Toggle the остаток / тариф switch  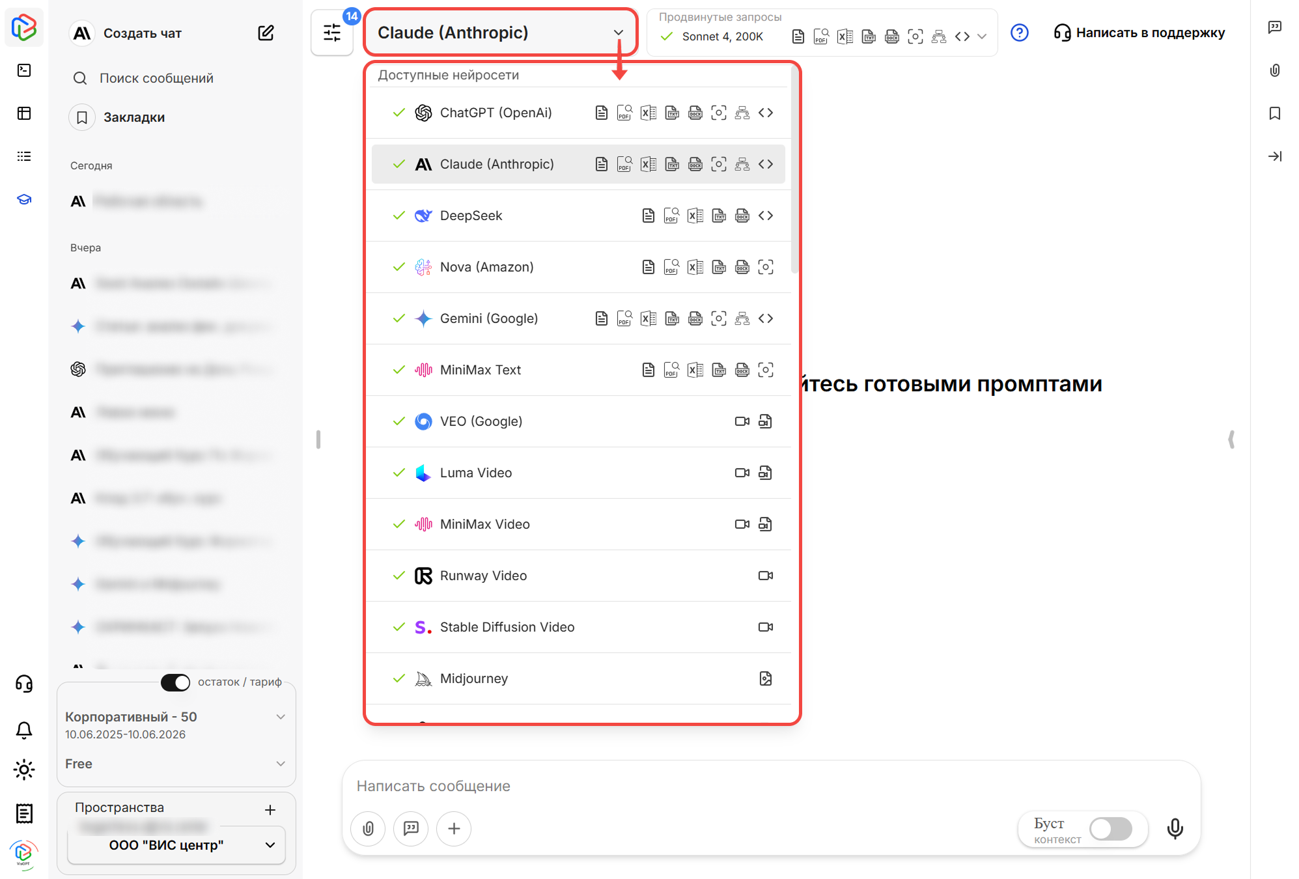tap(175, 682)
